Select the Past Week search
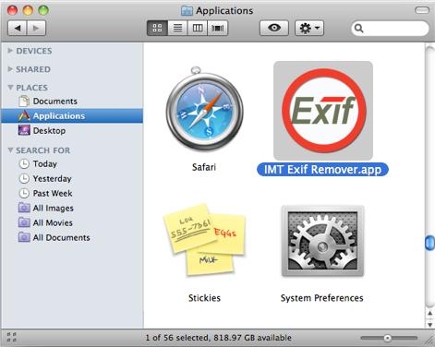 [x=72, y=193]
